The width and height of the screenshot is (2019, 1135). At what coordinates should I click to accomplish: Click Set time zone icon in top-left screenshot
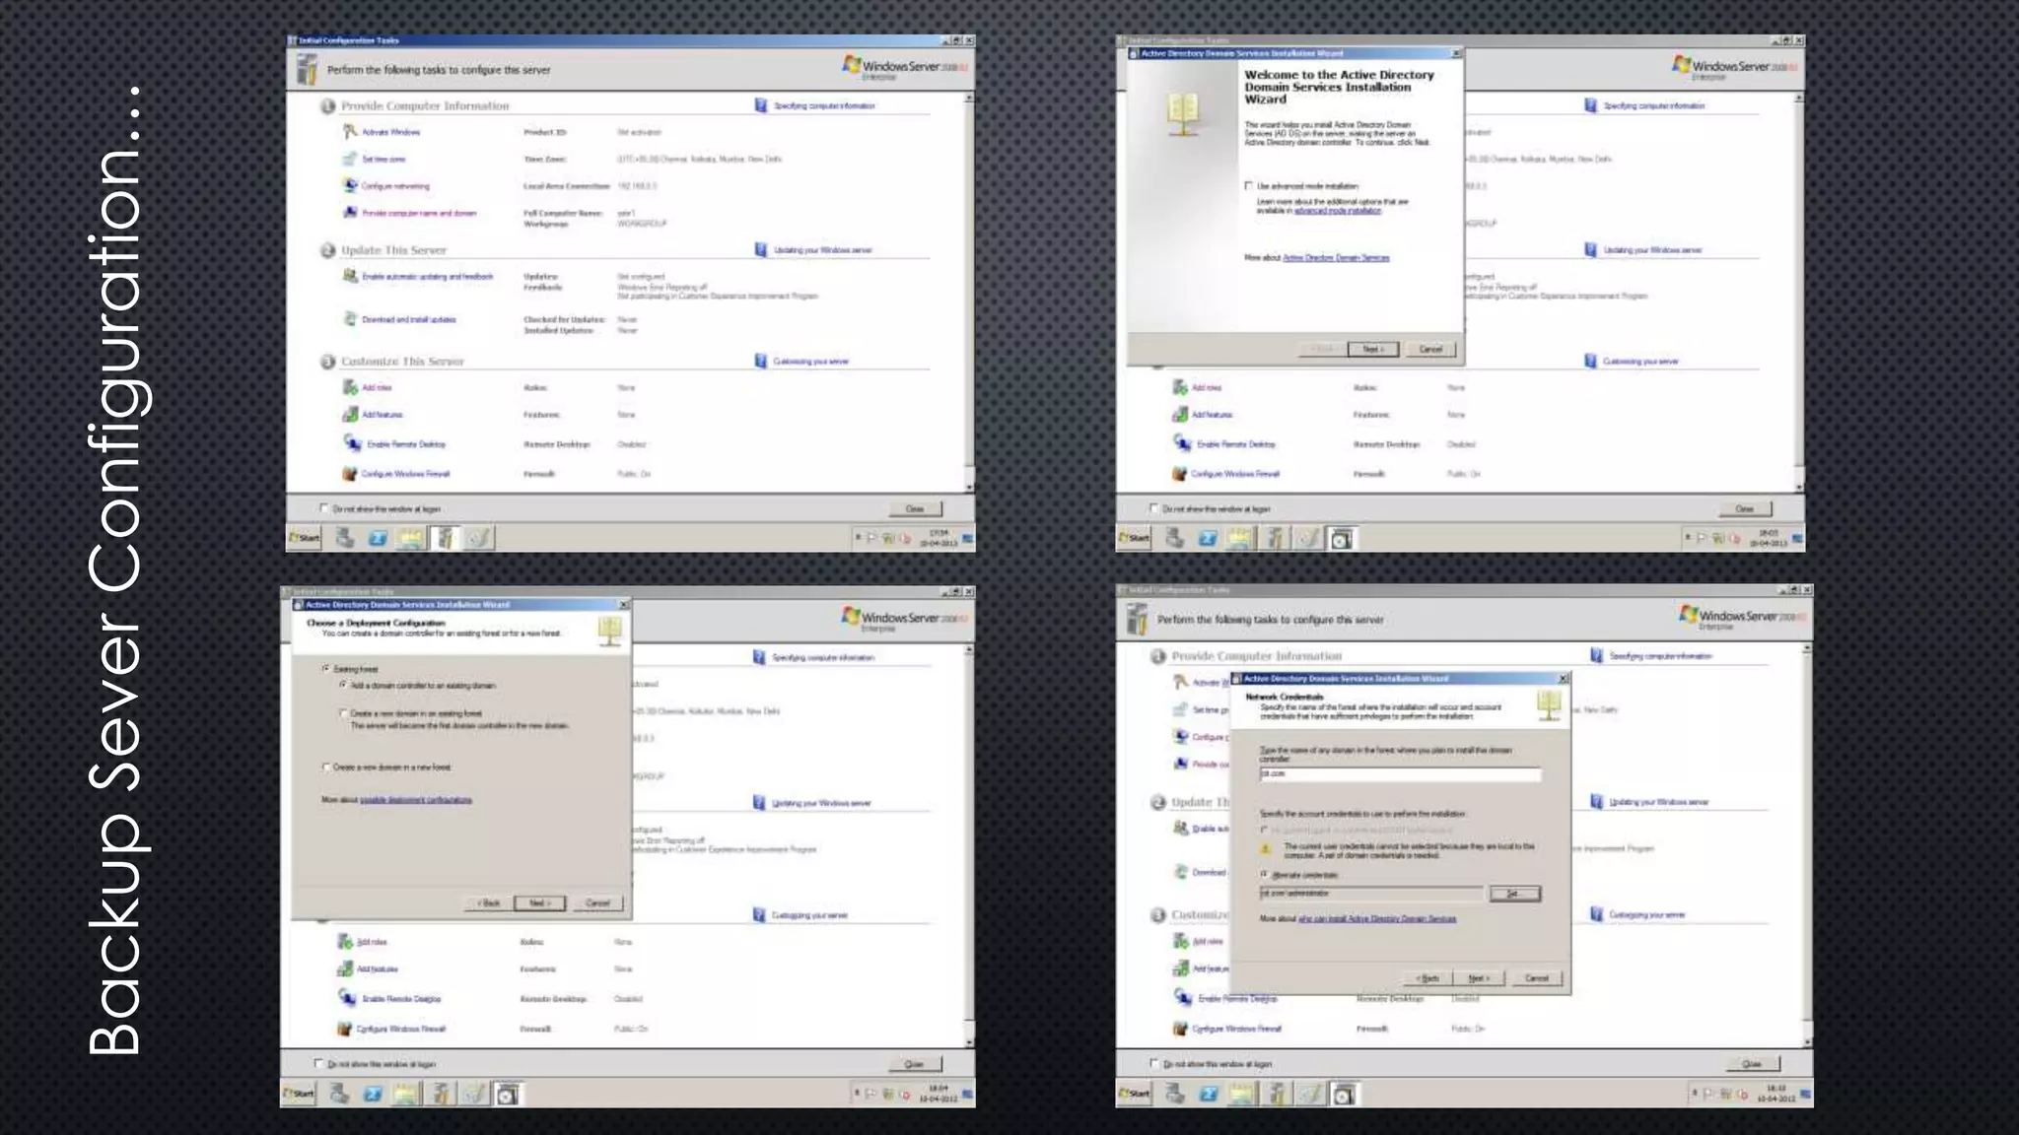(349, 159)
